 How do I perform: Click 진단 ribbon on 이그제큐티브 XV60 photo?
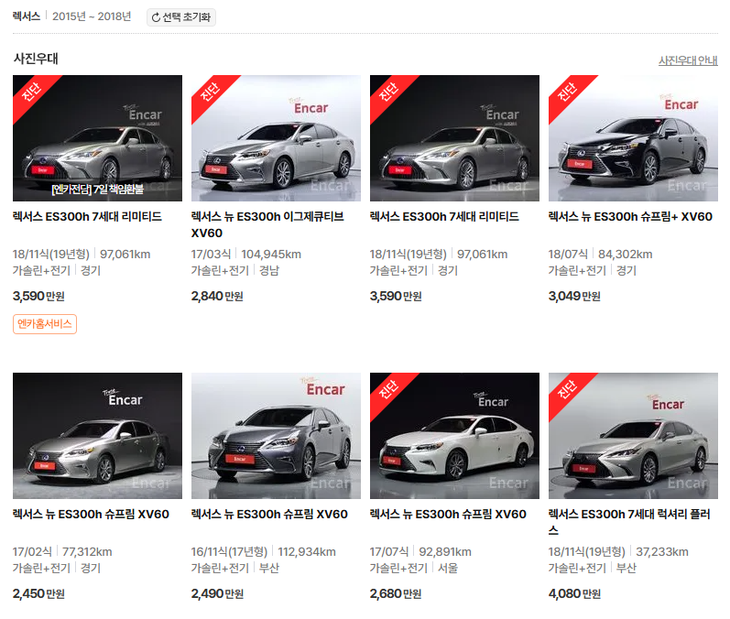pos(210,93)
